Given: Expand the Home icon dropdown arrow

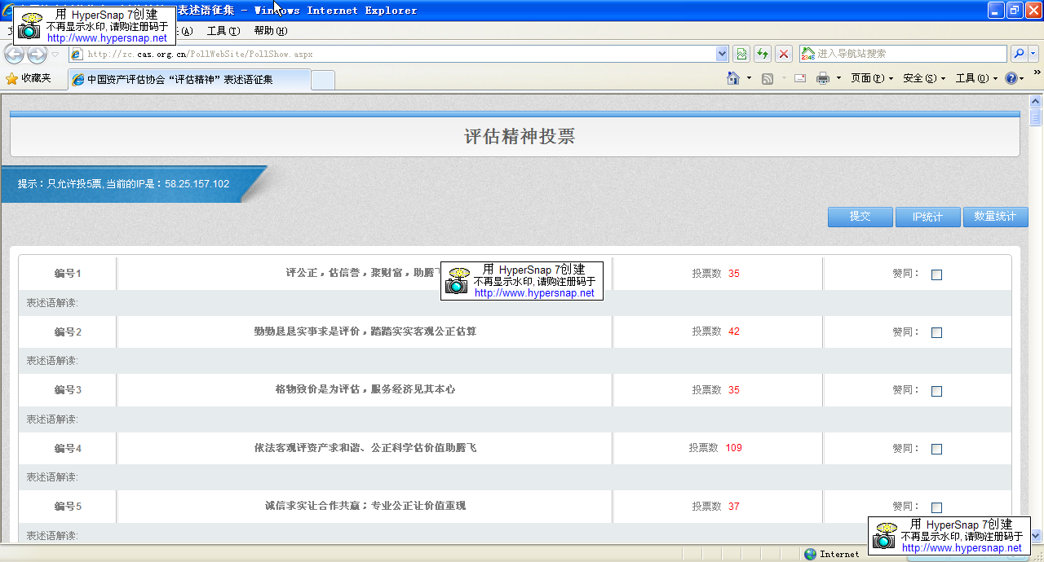Looking at the screenshot, I should point(749,78).
